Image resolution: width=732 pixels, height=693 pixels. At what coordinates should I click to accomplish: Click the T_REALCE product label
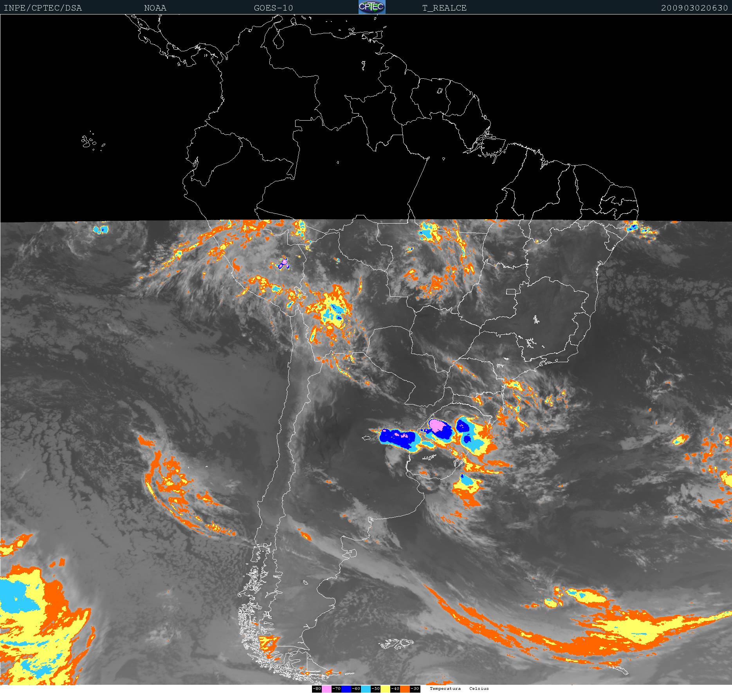[444, 8]
